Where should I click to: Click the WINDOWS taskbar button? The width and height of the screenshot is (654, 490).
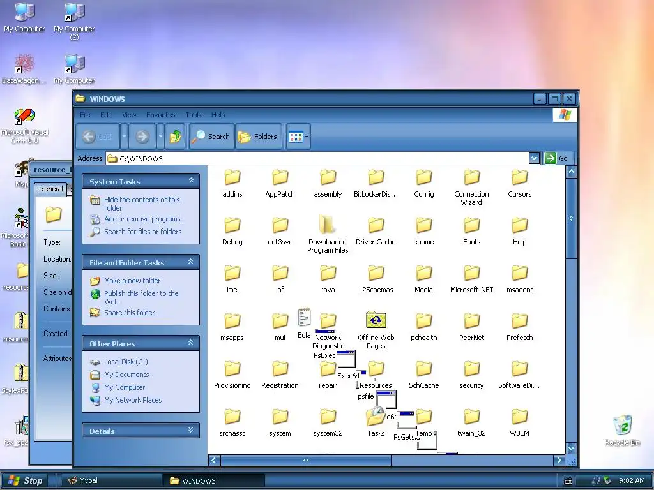214,480
